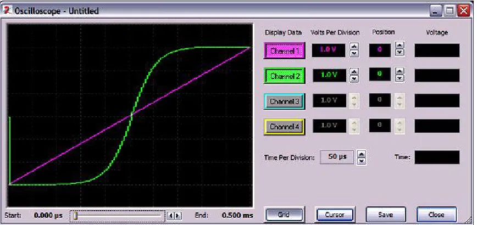Click the Voltage column header
477x225 pixels.
tap(437, 32)
